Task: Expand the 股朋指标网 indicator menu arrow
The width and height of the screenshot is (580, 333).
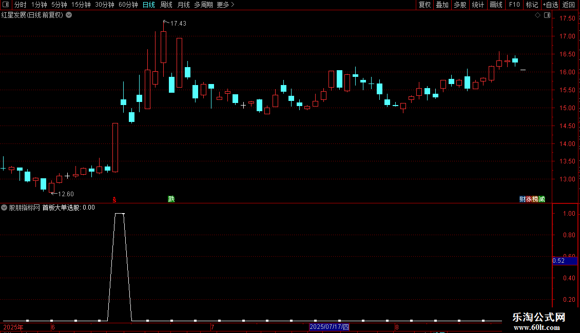Action: pyautogui.click(x=4, y=207)
